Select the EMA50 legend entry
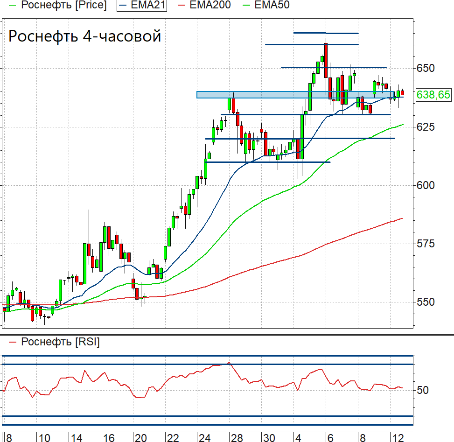Screen dimensions: 454x442 coord(266,5)
